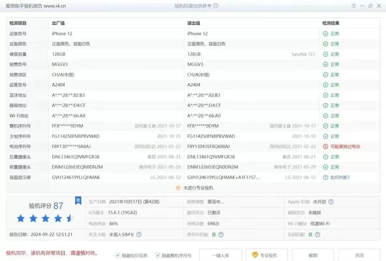Screen dimensions: 386x261
Task: Click the 读出值 column header
Action: point(194,23)
